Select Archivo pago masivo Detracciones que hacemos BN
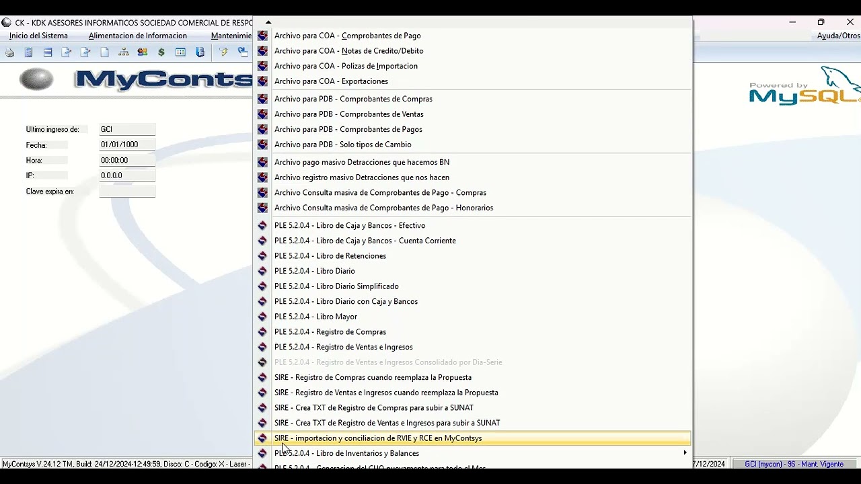861x484 pixels. click(x=473, y=162)
